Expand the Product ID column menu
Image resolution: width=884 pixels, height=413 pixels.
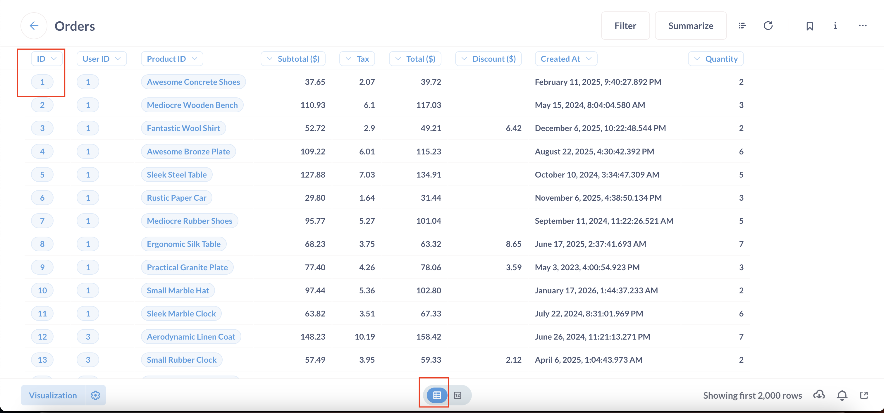tap(171, 58)
